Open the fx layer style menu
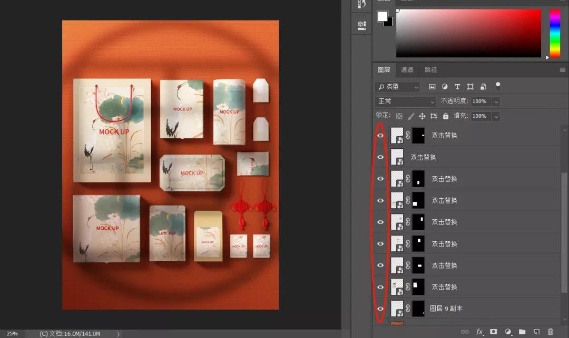This screenshot has height=338, width=569. 479,332
